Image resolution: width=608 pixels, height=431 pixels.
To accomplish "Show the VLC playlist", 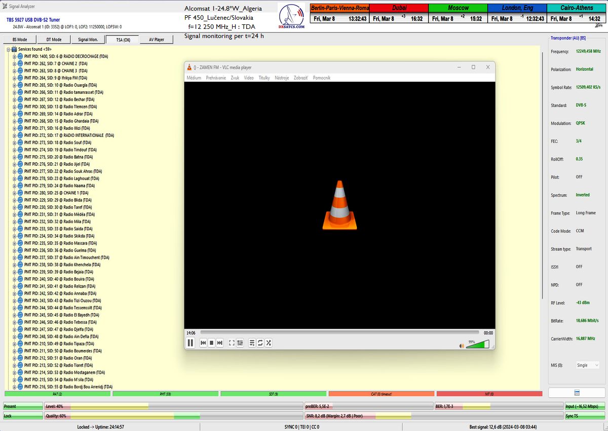I will pos(252,343).
